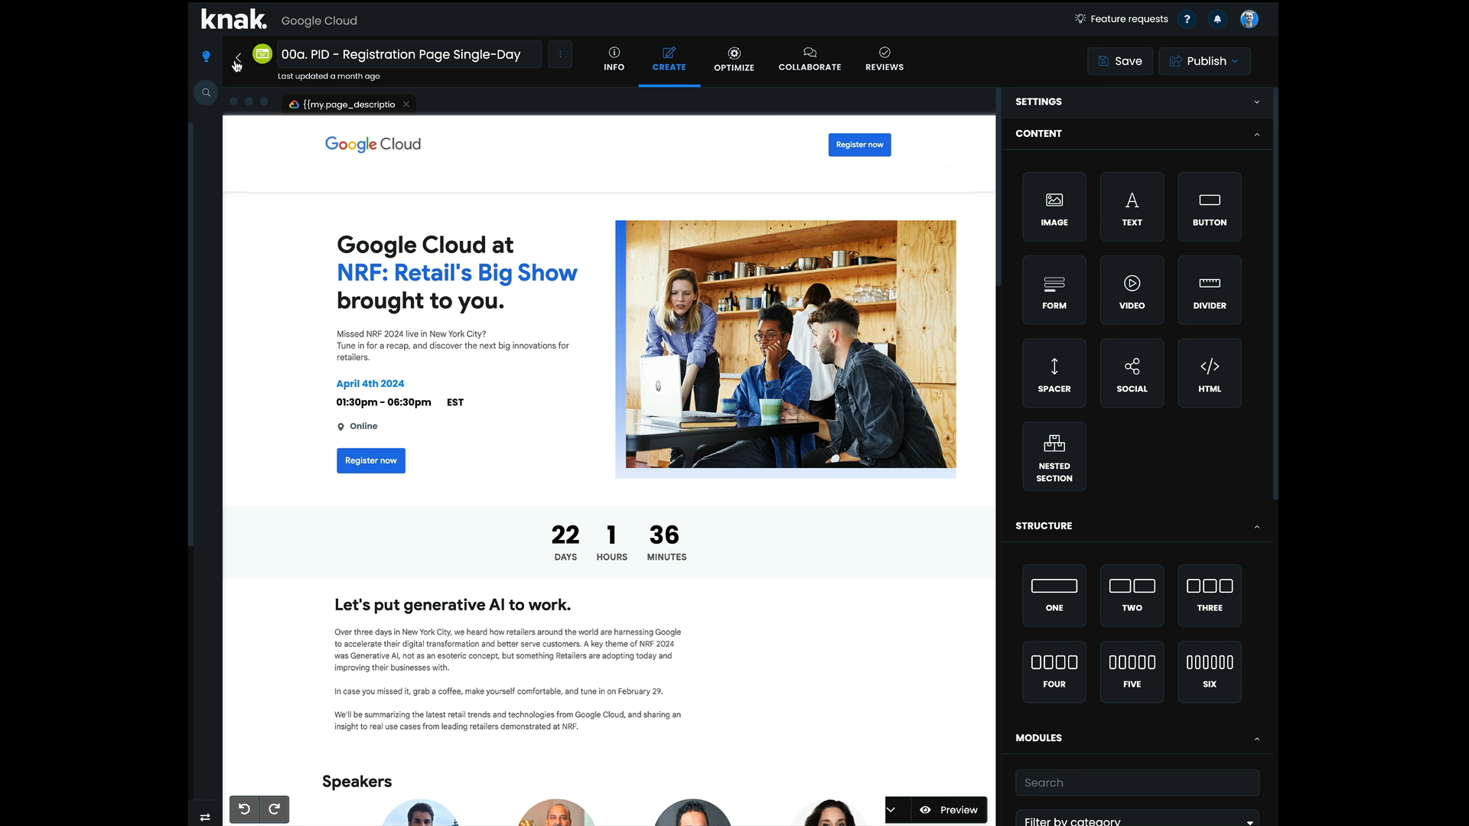1469x826 pixels.
Task: Expand the chevron beside Preview
Action: pyautogui.click(x=891, y=809)
